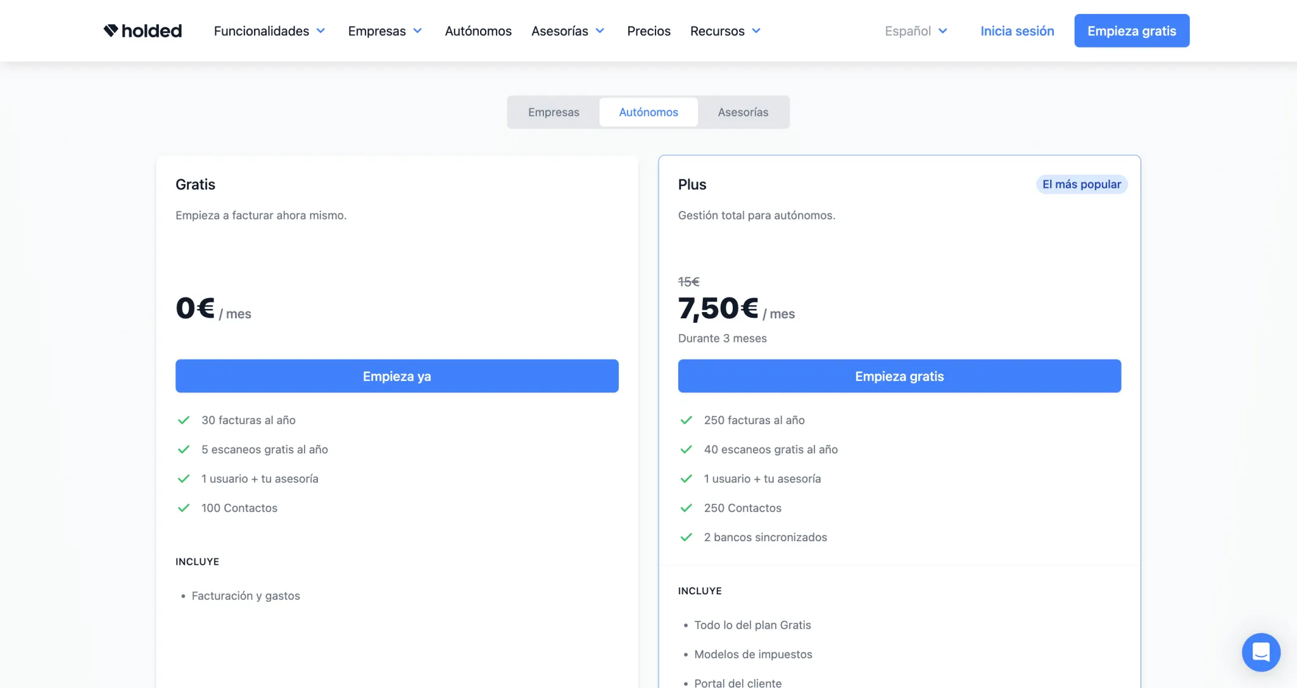Click the Gratis plan title
1297x688 pixels.
pyautogui.click(x=195, y=184)
